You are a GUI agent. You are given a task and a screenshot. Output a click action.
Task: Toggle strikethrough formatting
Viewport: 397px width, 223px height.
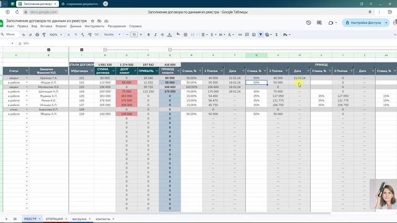coord(163,35)
